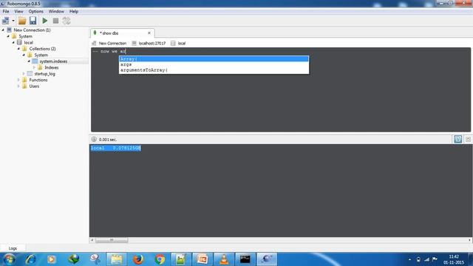Click the scrollbar right arrow in results

tap(469, 240)
